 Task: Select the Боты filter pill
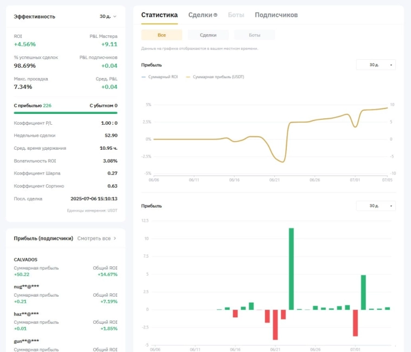pos(254,35)
